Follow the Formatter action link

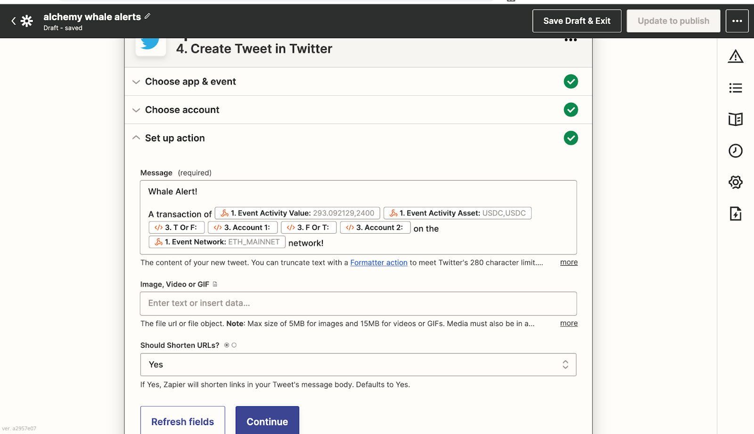coord(378,262)
